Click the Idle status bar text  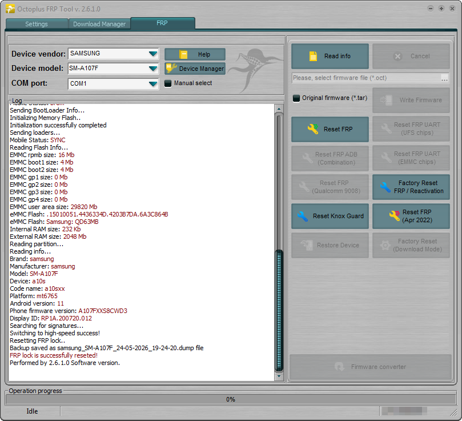(32, 411)
